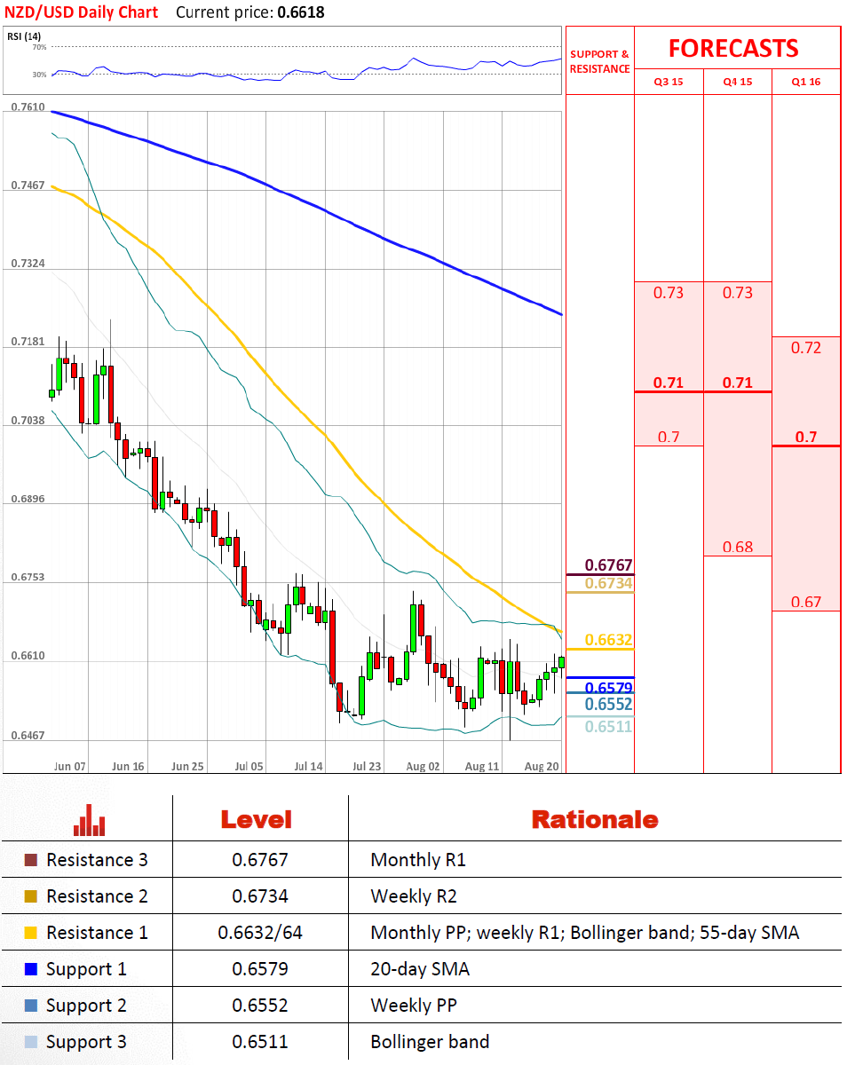Click the 30% RSI level label

[40, 75]
